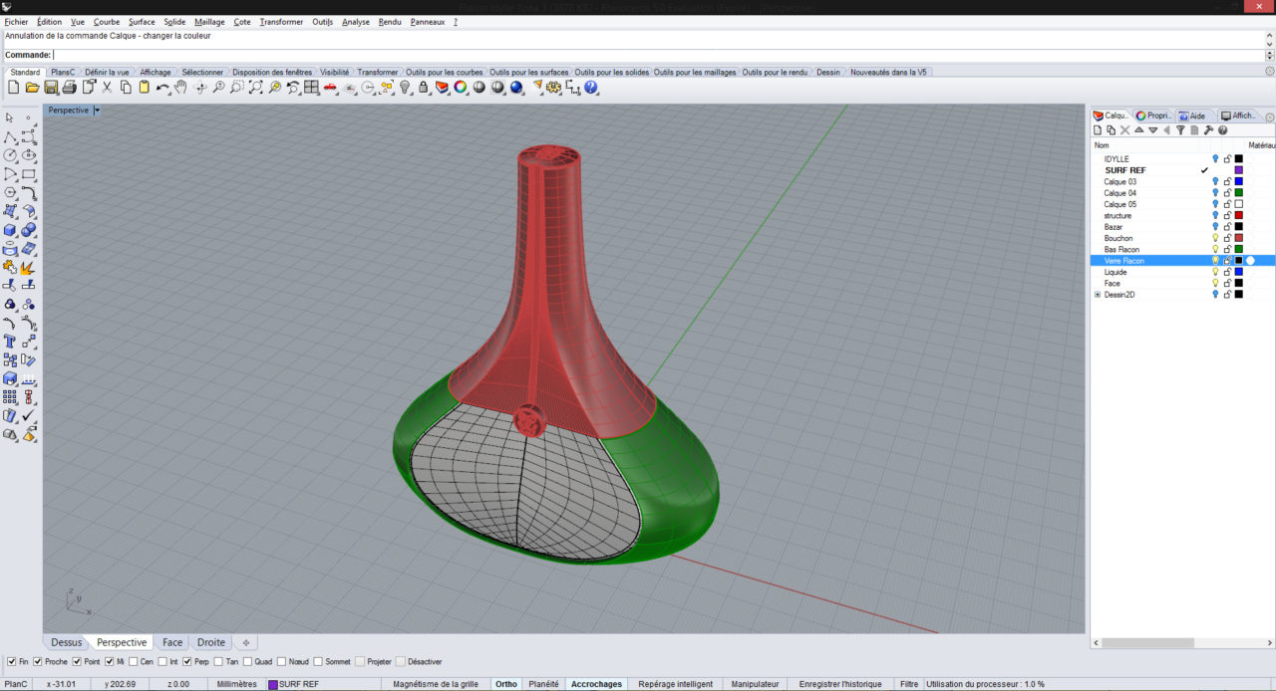Click the padlock lock-objects icon

(x=424, y=88)
